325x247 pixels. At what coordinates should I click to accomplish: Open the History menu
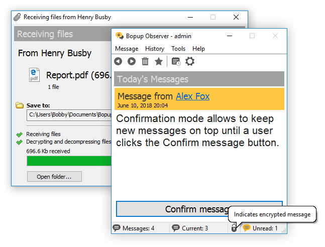(155, 49)
